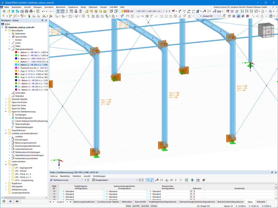Toggle OFANG object snap in status bar
This screenshot has height=208, width=278.
(x=154, y=206)
